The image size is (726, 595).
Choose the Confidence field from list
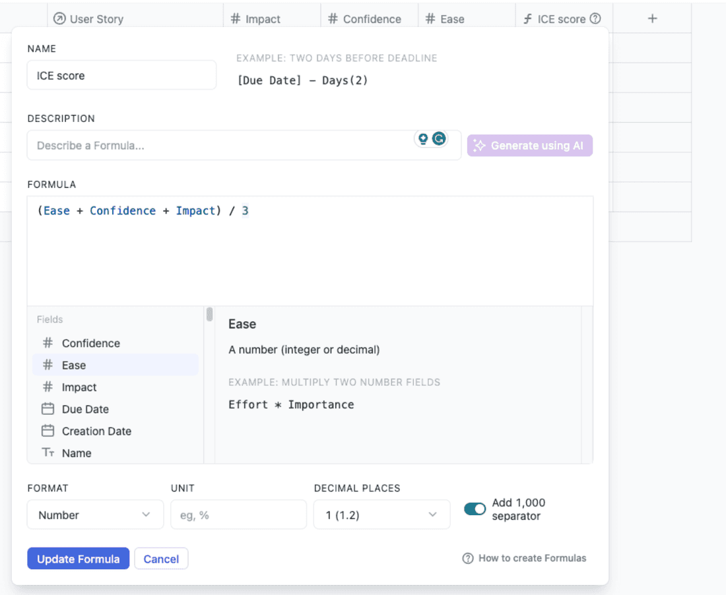pyautogui.click(x=90, y=343)
